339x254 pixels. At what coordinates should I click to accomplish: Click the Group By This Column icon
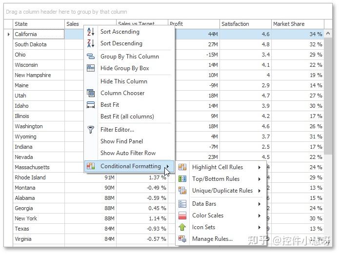91,57
